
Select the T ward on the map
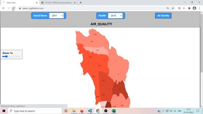pyautogui.click(x=116, y=60)
